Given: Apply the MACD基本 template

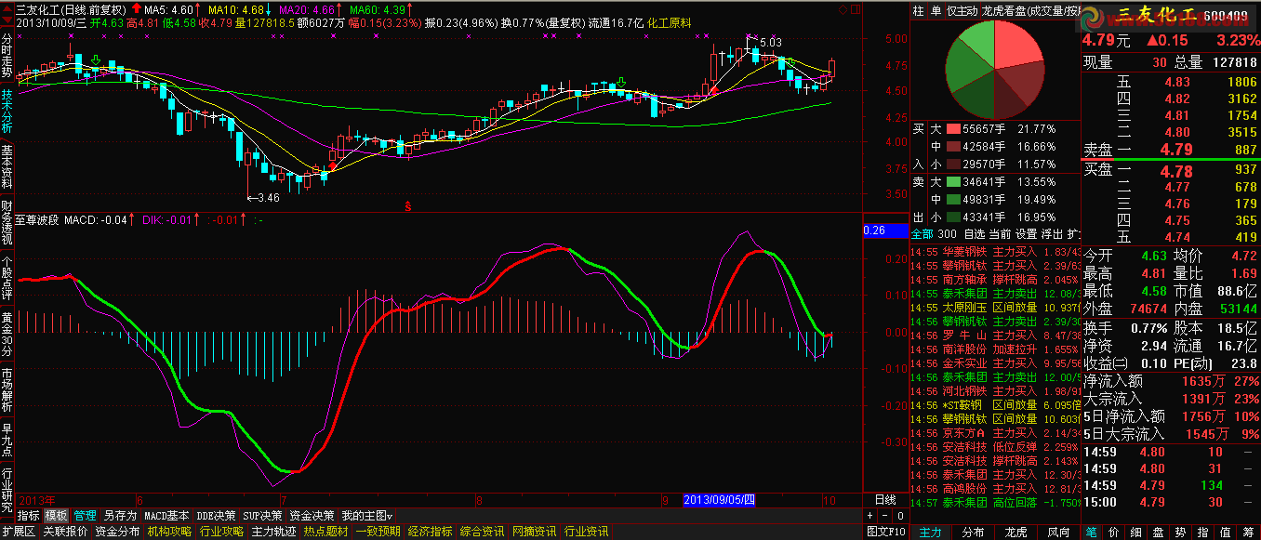Looking at the screenshot, I should coord(167,515).
